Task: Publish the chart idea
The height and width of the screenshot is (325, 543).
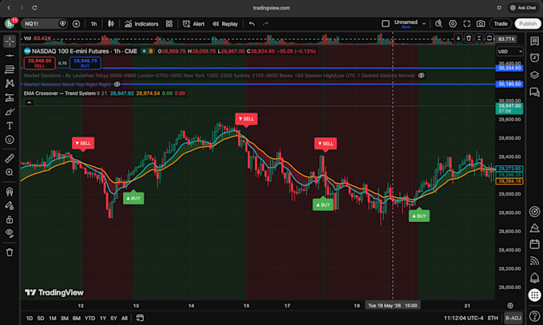Action: click(x=528, y=24)
